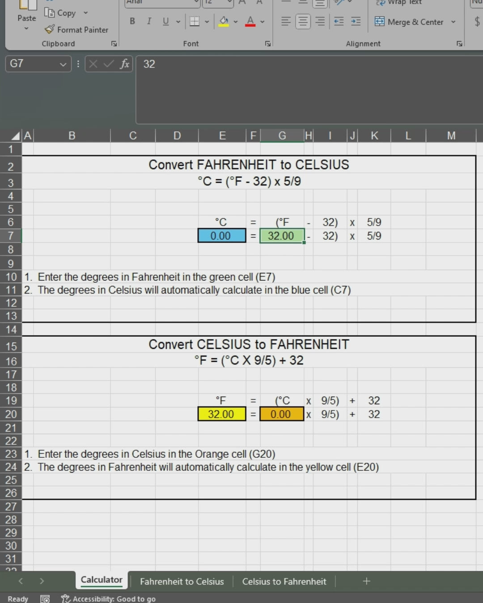483x603 pixels.
Task: Switch to Calculator sheet tab
Action: (x=102, y=580)
